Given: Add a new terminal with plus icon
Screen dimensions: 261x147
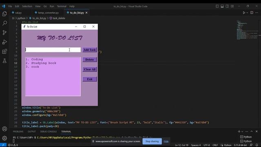Looking at the screenshot, I should (239, 131).
